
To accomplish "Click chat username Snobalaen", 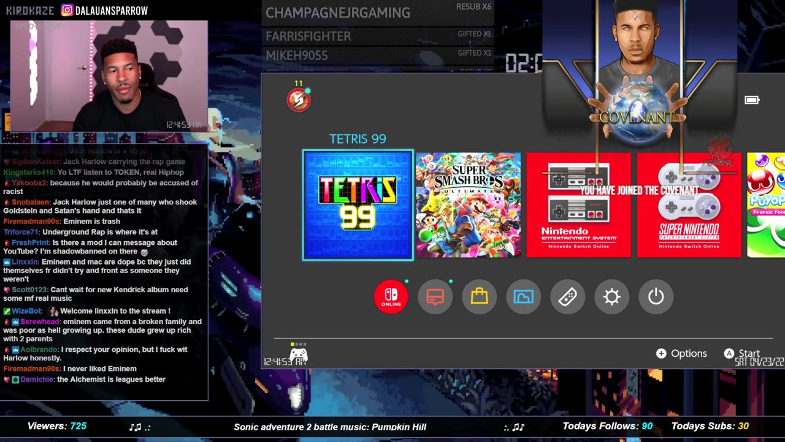I will pos(31,202).
